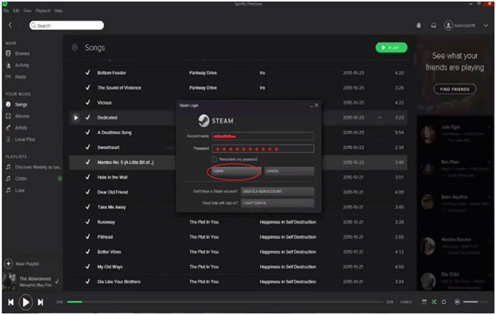The width and height of the screenshot is (496, 315).
Task: Click the Steam Account name field
Action: 263,136
